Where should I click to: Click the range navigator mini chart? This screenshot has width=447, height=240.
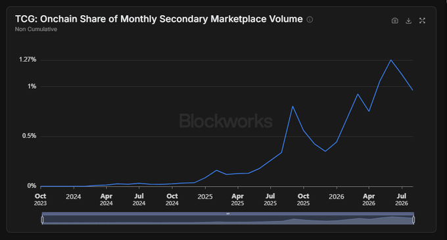click(x=228, y=220)
